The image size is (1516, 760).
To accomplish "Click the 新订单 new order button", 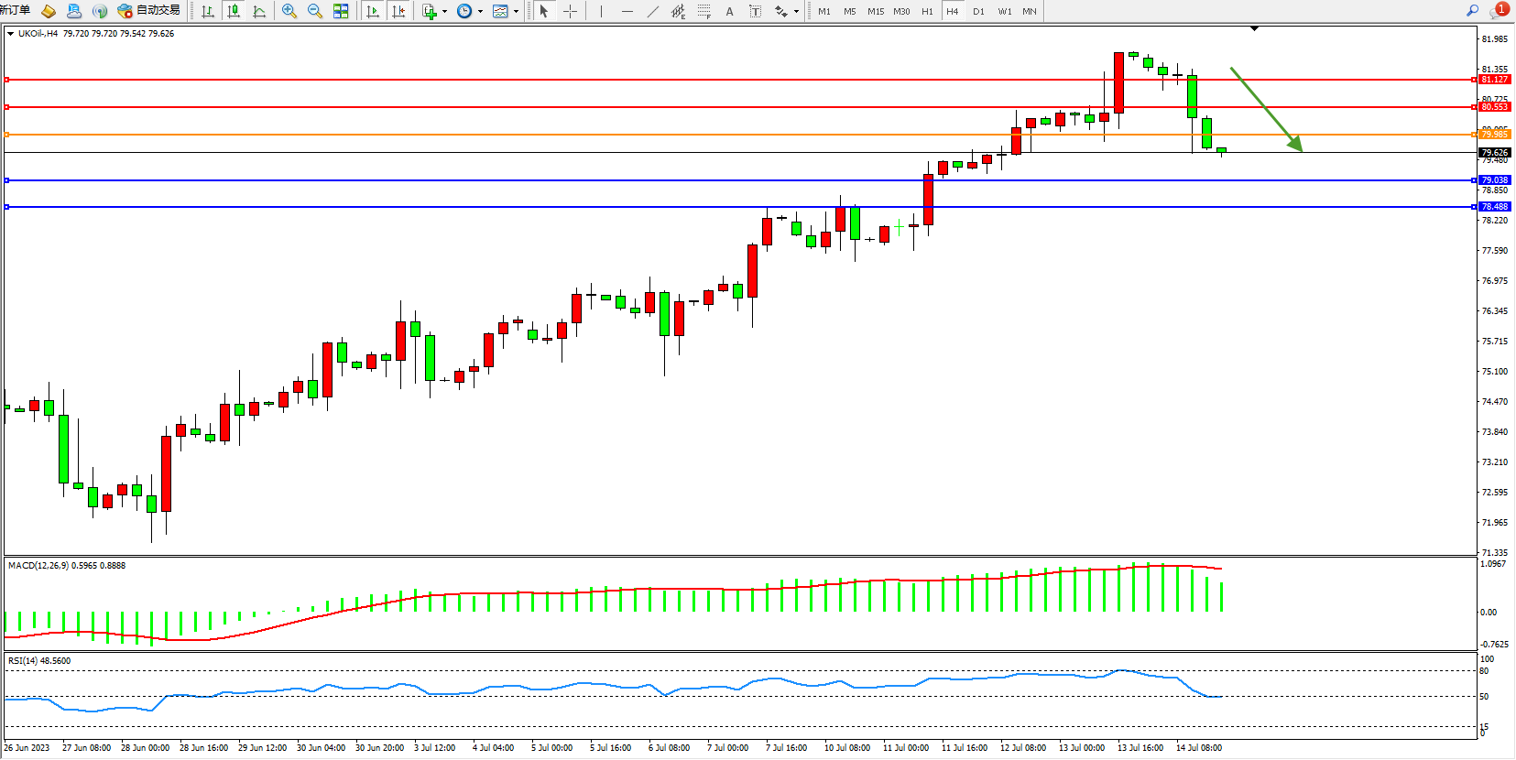I will click(x=16, y=11).
